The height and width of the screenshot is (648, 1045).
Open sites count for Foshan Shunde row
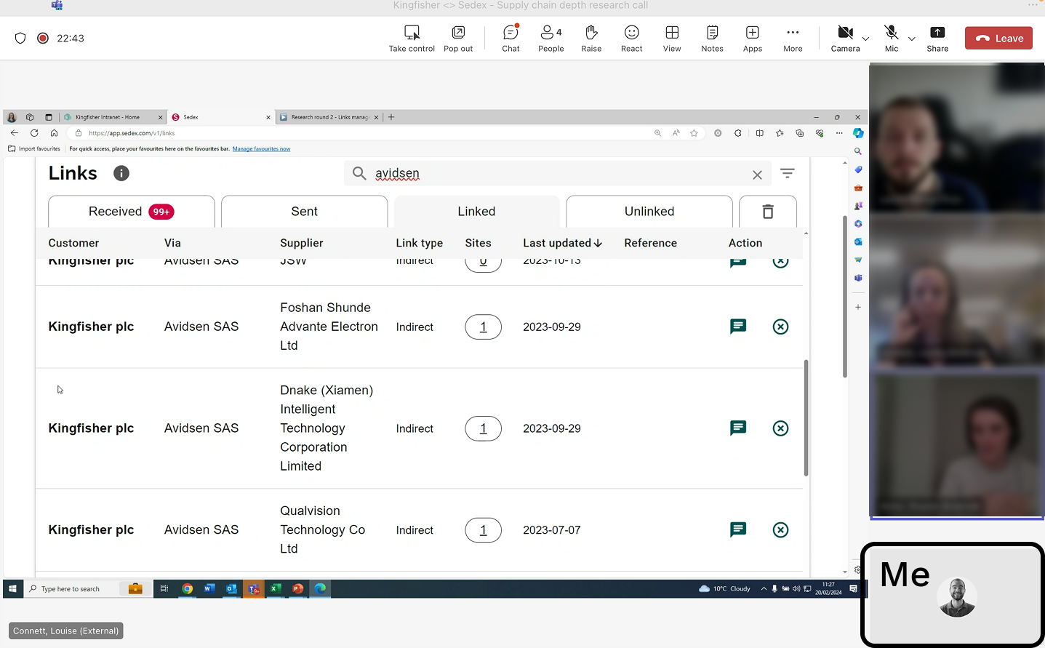point(483,327)
